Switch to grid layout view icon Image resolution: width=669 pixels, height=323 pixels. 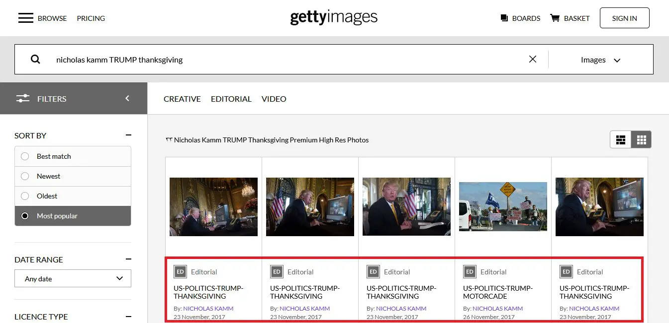[641, 140]
